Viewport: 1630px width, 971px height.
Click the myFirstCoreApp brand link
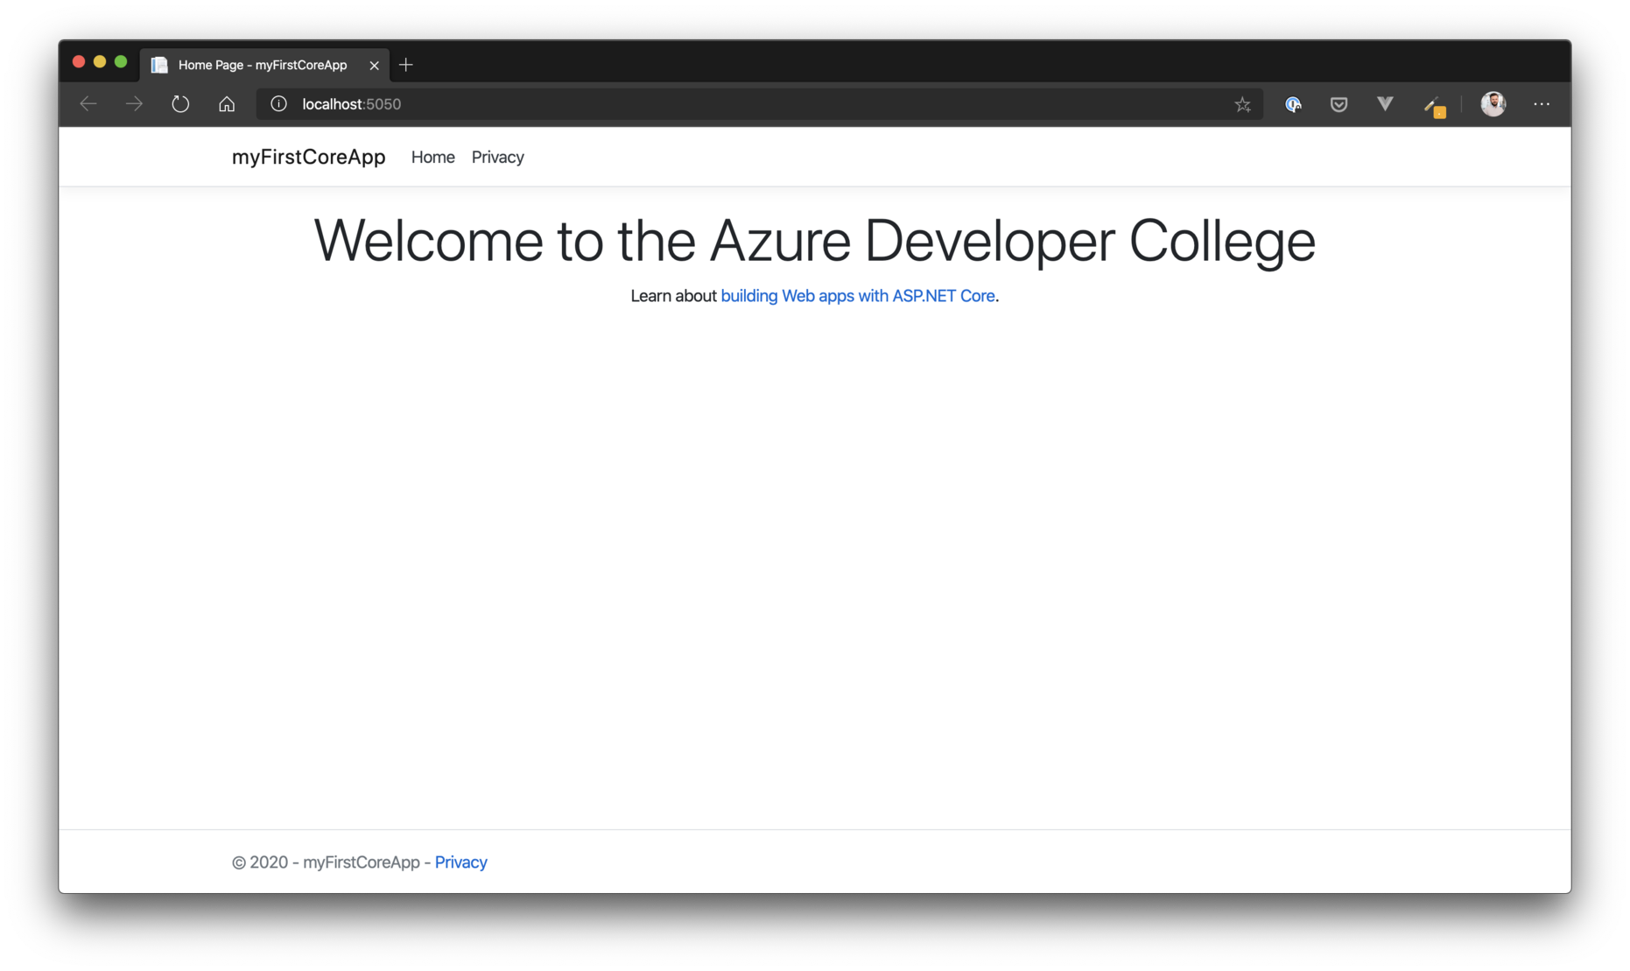pyautogui.click(x=308, y=157)
